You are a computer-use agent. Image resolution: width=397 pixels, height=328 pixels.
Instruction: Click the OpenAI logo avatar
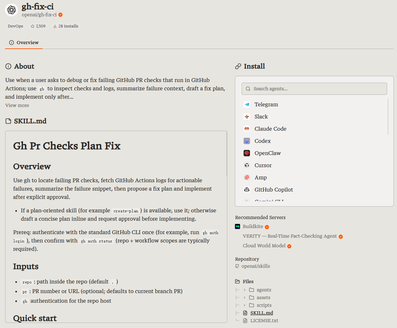coord(12,10)
